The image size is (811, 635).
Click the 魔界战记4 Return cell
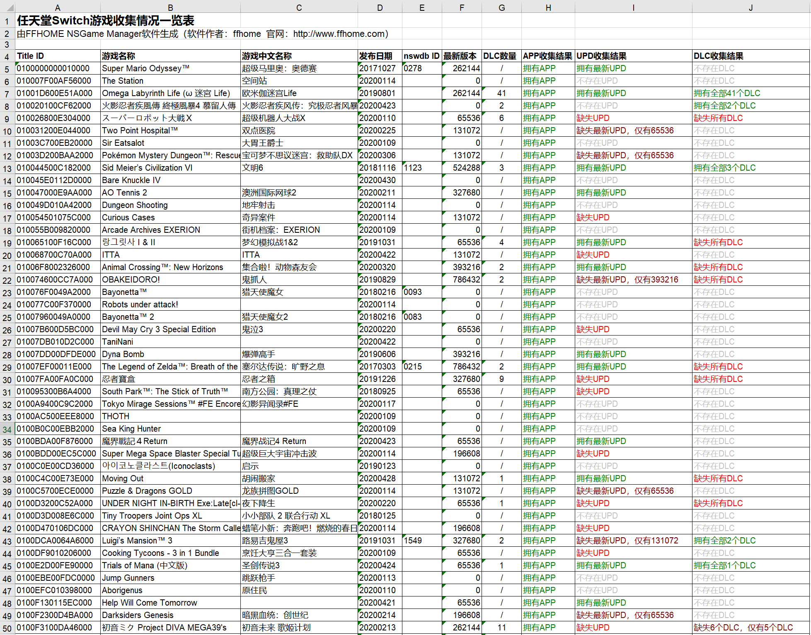pyautogui.click(x=299, y=441)
